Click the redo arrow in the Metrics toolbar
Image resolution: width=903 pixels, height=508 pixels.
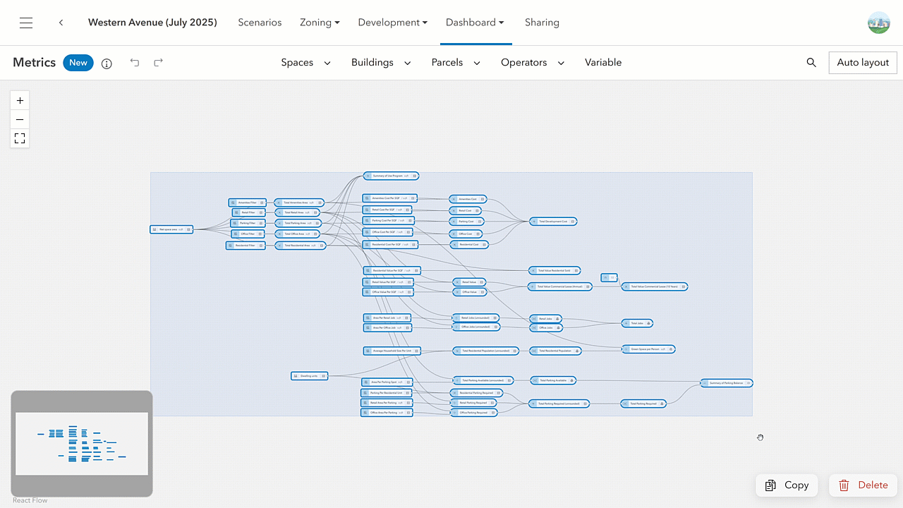coord(158,63)
